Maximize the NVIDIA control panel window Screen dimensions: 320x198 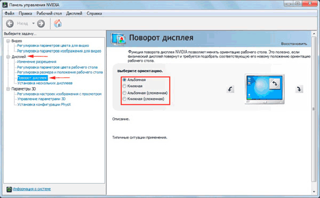pyautogui.click(x=298, y=4)
